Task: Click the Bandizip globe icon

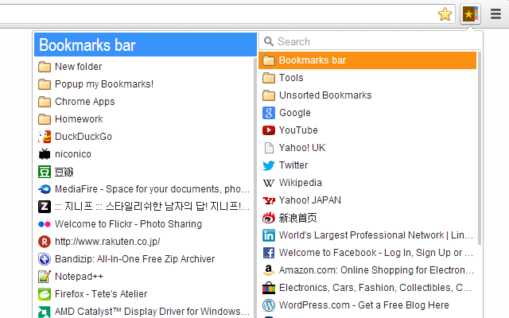Action: click(x=45, y=259)
